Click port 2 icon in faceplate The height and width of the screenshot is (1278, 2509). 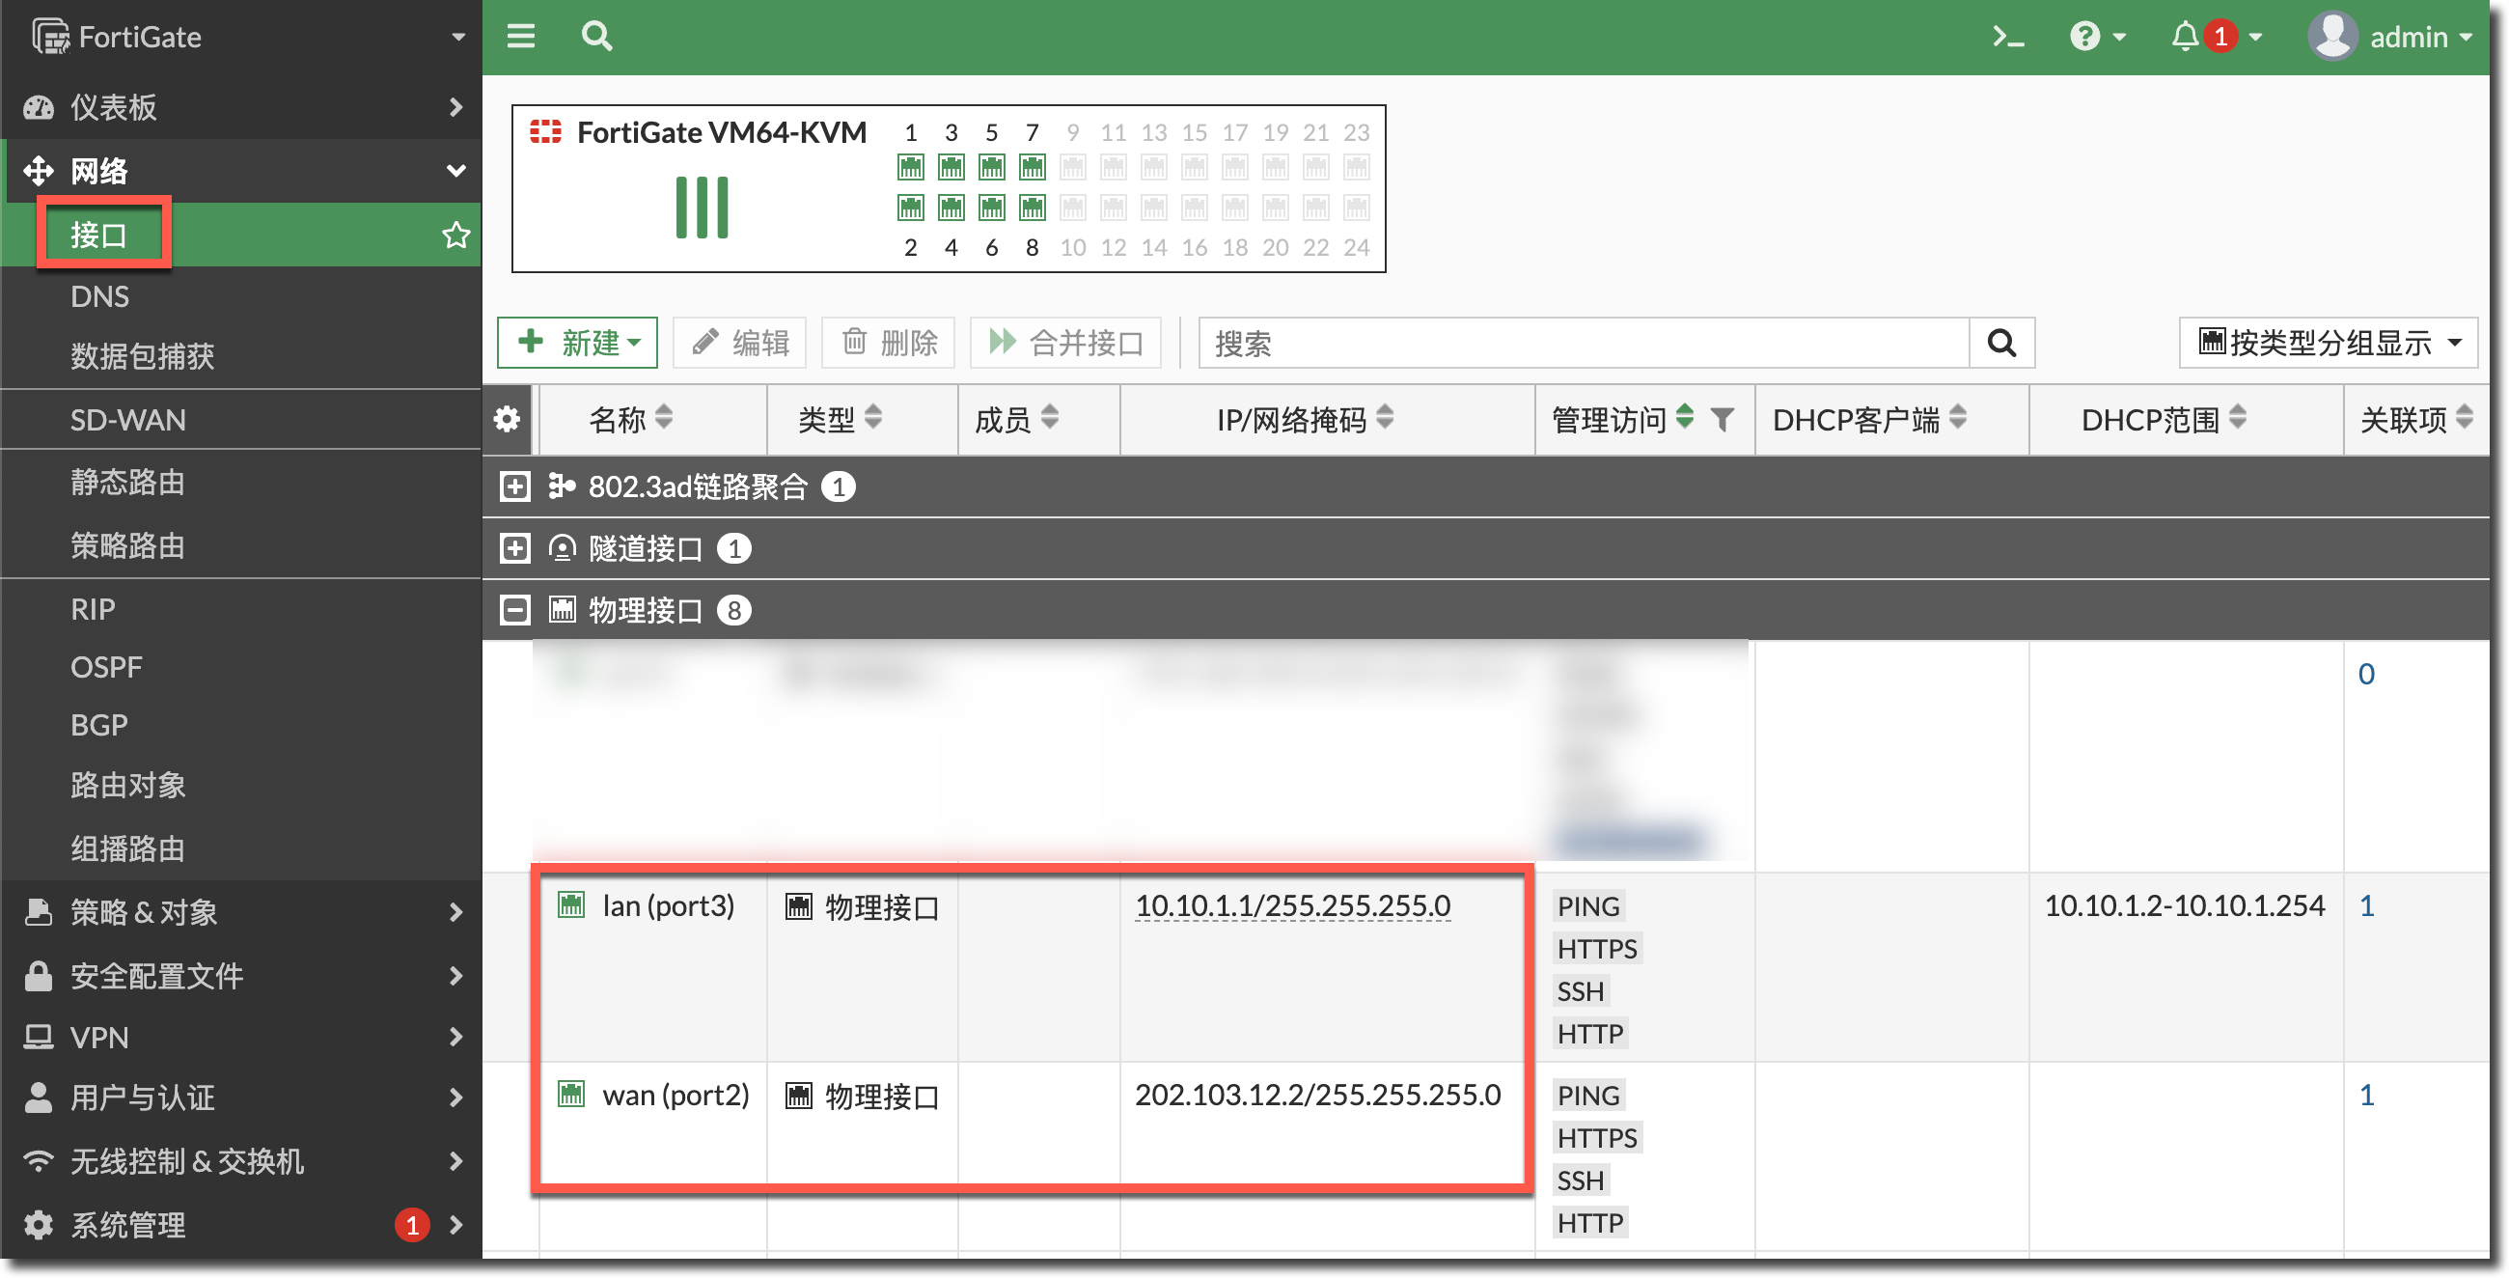(911, 208)
